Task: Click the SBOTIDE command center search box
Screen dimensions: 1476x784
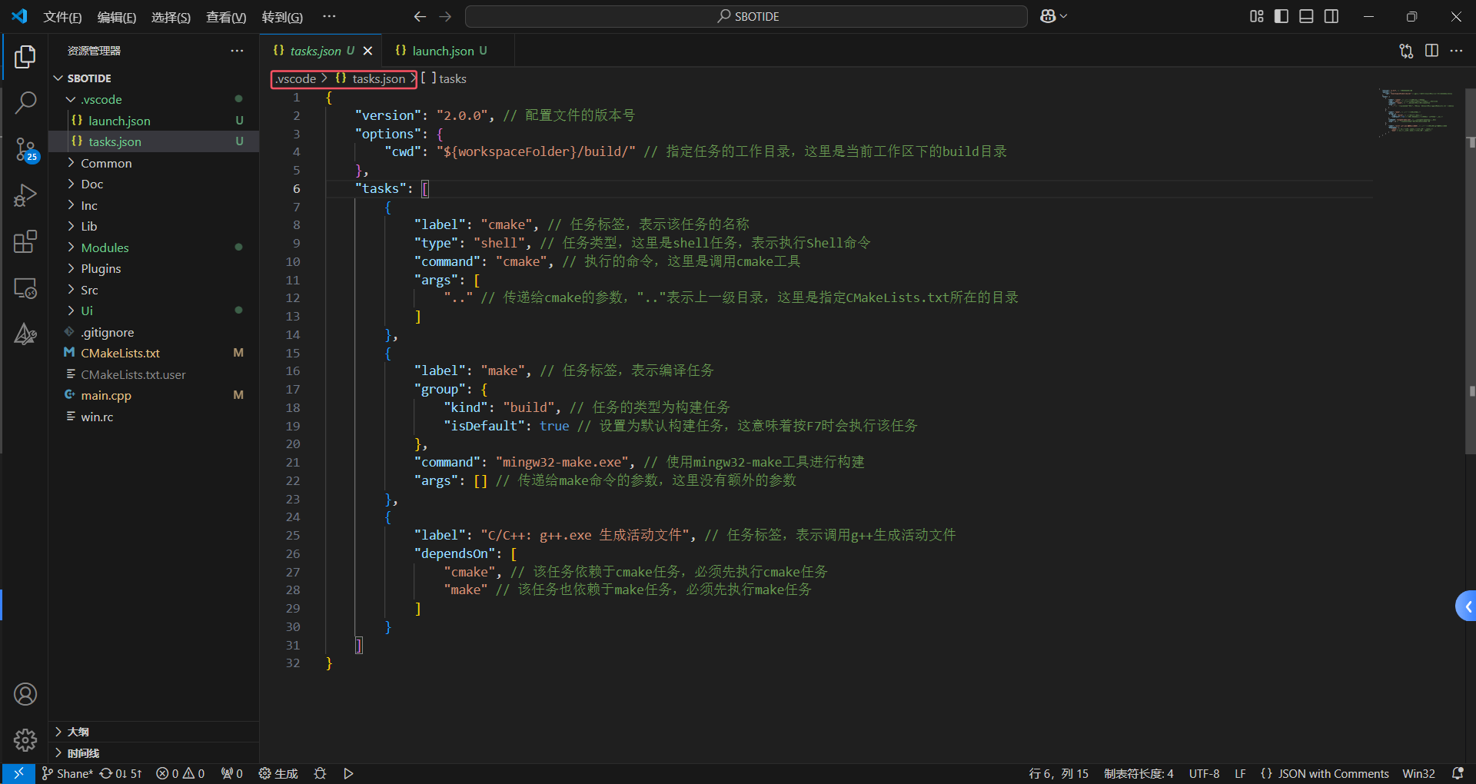Action: pos(746,16)
